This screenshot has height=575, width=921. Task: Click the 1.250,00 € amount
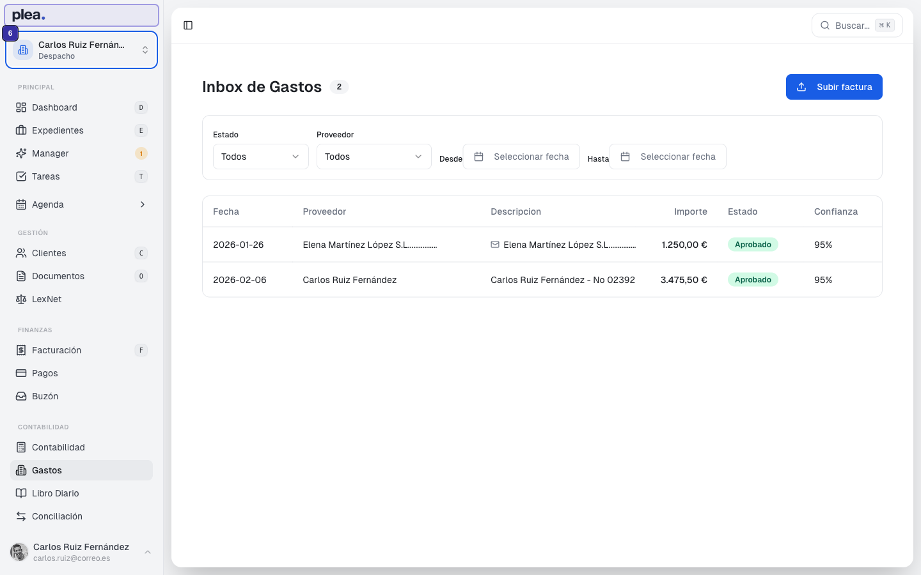pos(684,245)
